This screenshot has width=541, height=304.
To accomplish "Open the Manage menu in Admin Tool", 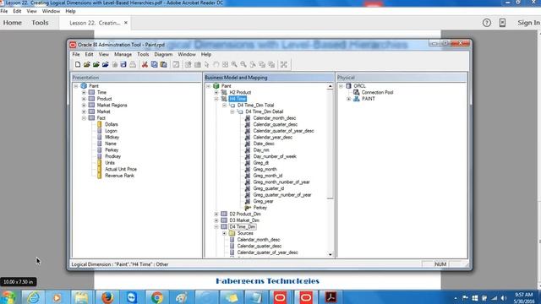I will [x=123, y=54].
